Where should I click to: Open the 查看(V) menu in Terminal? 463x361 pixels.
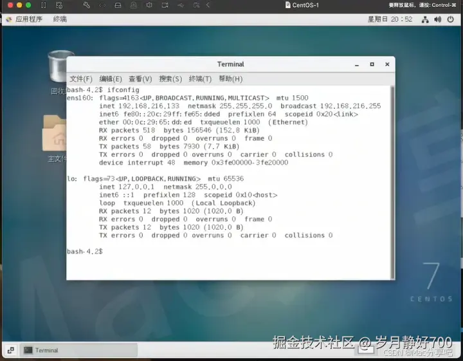pos(140,79)
